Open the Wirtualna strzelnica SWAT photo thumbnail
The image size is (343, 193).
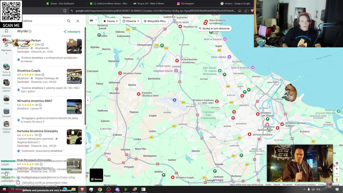click(x=74, y=107)
